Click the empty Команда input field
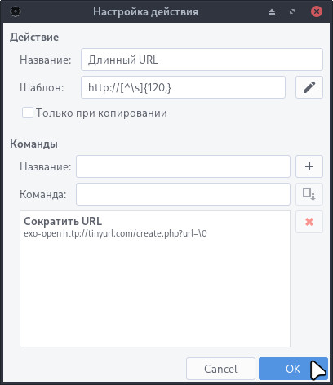Viewport: 333px width, 385px height. (x=183, y=194)
